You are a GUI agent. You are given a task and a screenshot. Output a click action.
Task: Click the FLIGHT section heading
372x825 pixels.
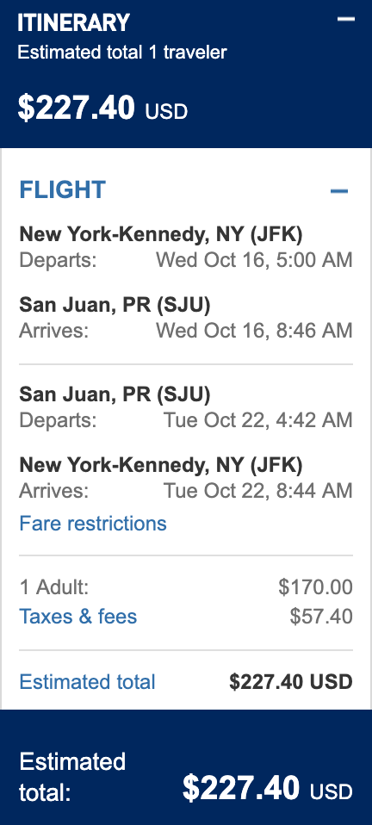[63, 190]
